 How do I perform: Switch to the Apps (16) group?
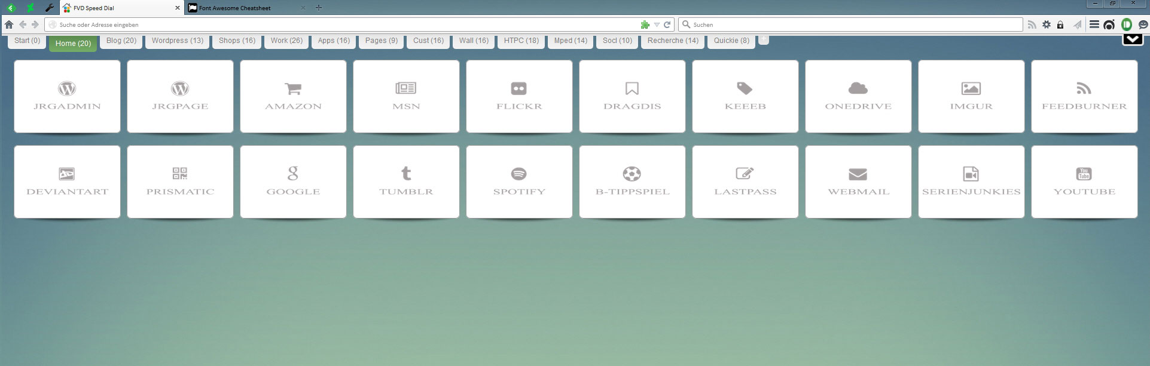coord(334,41)
